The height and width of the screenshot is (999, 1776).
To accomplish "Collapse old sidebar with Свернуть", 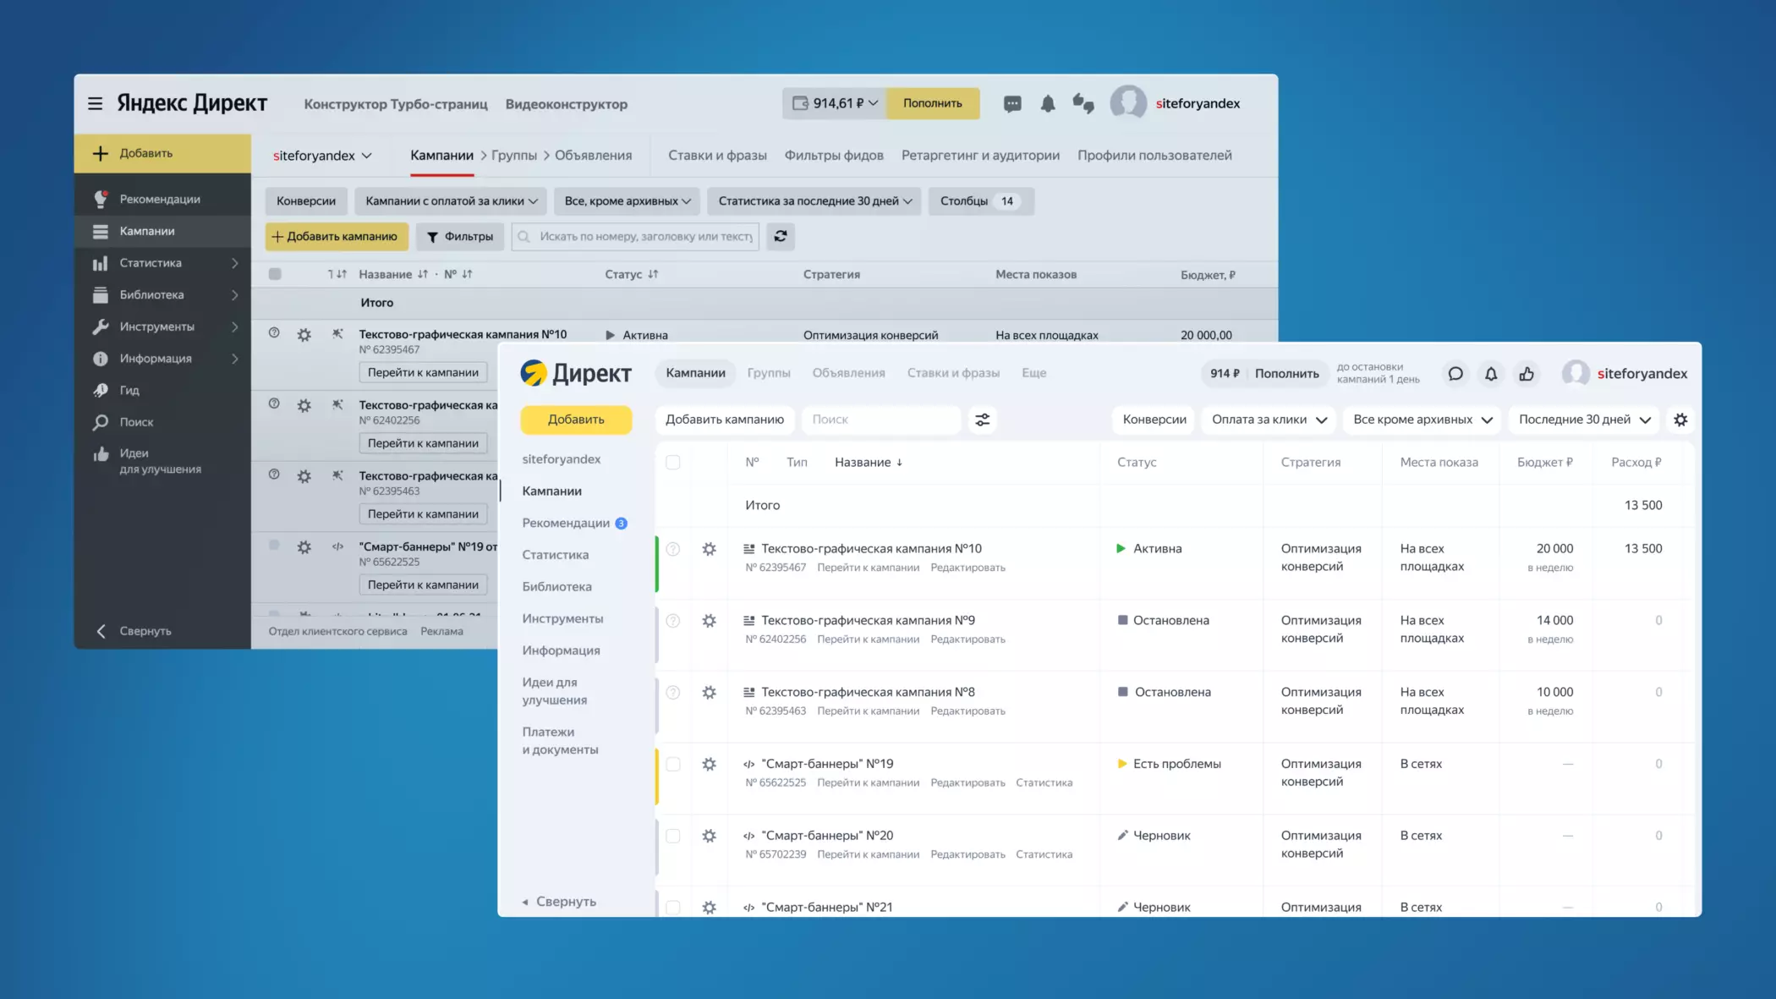I will [135, 631].
